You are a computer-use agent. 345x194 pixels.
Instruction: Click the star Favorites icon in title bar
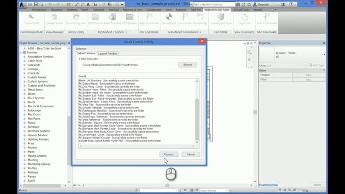(x=249, y=4)
